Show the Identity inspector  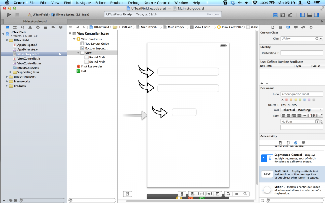pyautogui.click(x=288, y=27)
